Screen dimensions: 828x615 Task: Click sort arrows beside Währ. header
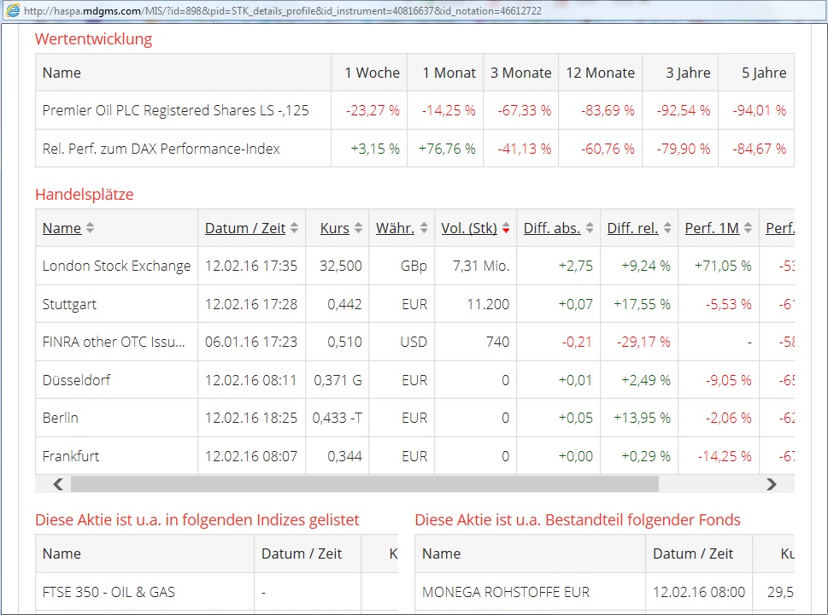click(x=424, y=229)
